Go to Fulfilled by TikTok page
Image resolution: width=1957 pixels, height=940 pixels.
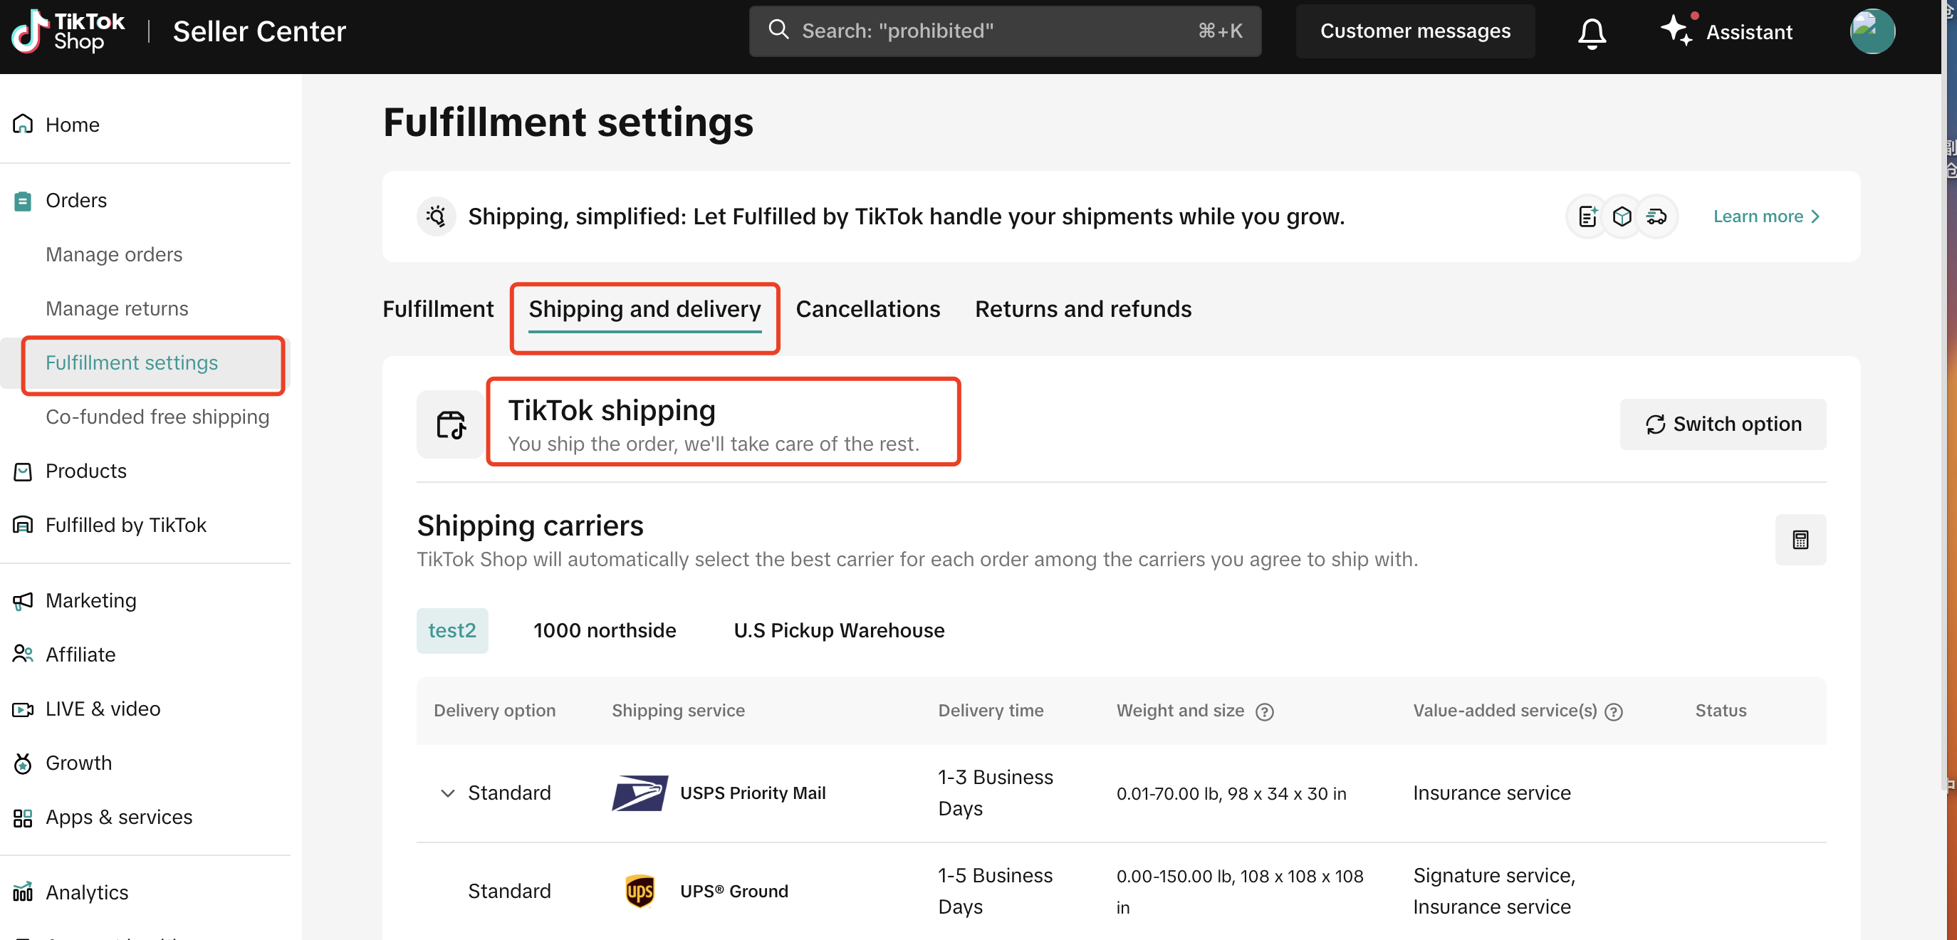(125, 524)
